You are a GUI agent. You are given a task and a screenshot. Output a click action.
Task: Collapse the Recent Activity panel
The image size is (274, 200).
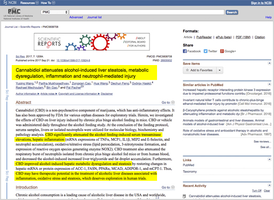[x=269, y=185]
